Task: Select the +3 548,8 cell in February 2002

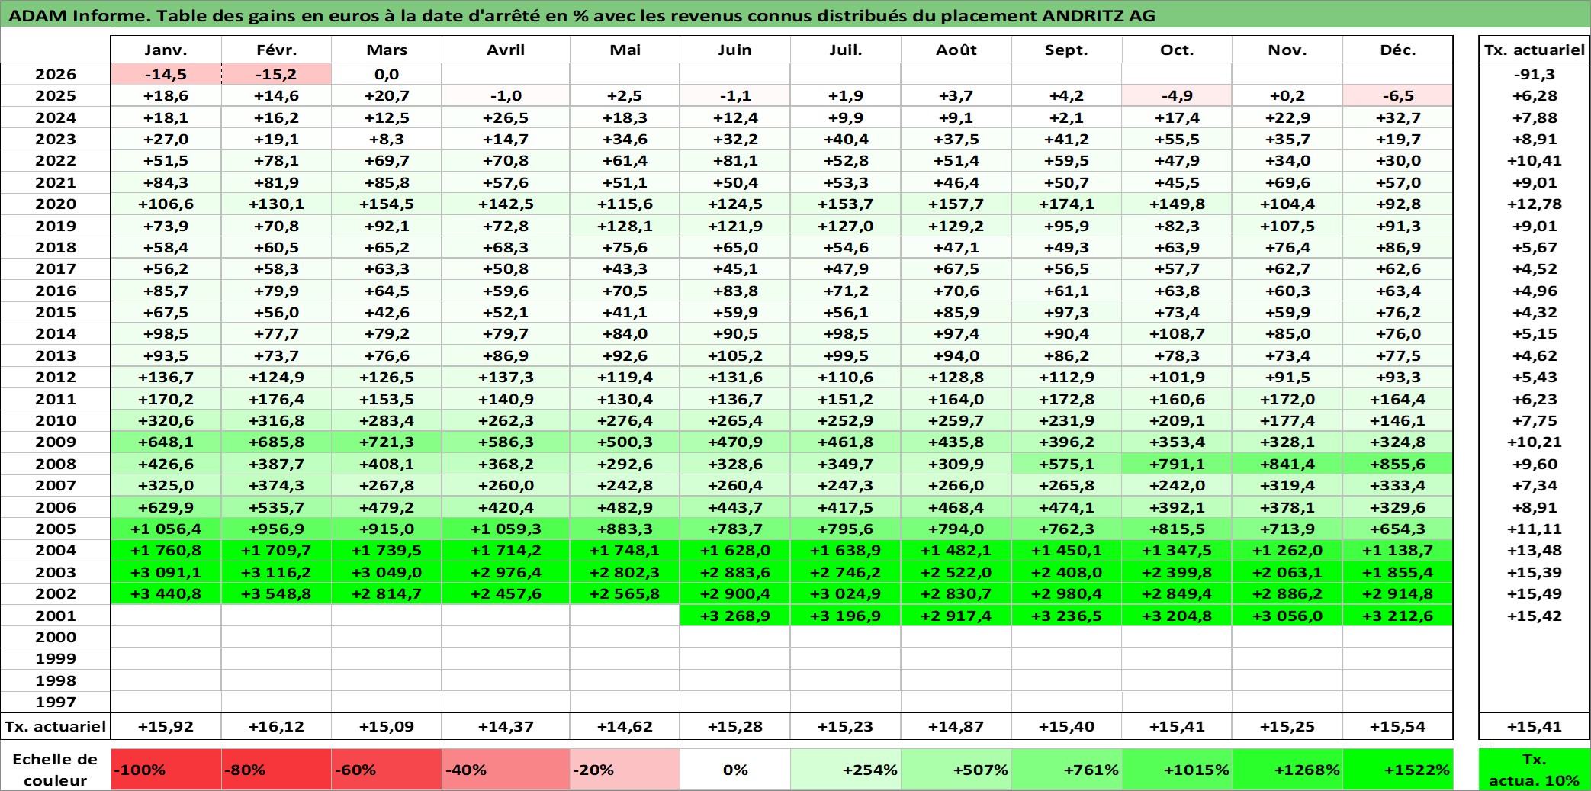Action: pyautogui.click(x=276, y=593)
